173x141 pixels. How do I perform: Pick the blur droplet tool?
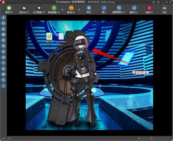[x=3, y=69]
